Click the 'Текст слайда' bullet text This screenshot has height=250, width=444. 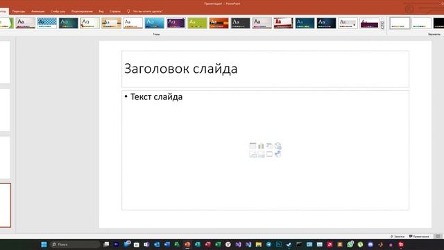point(156,97)
